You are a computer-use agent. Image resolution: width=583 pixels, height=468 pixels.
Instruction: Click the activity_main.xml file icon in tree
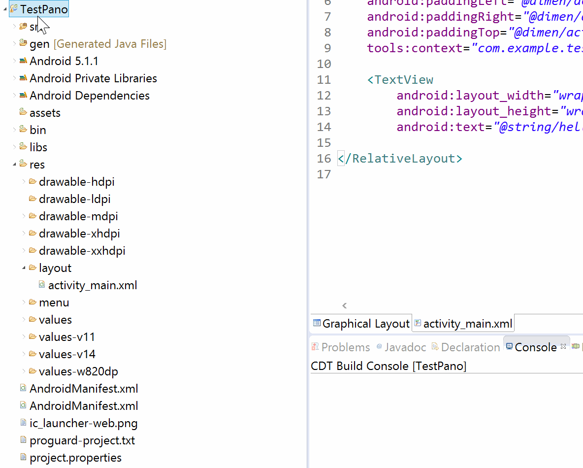point(42,285)
